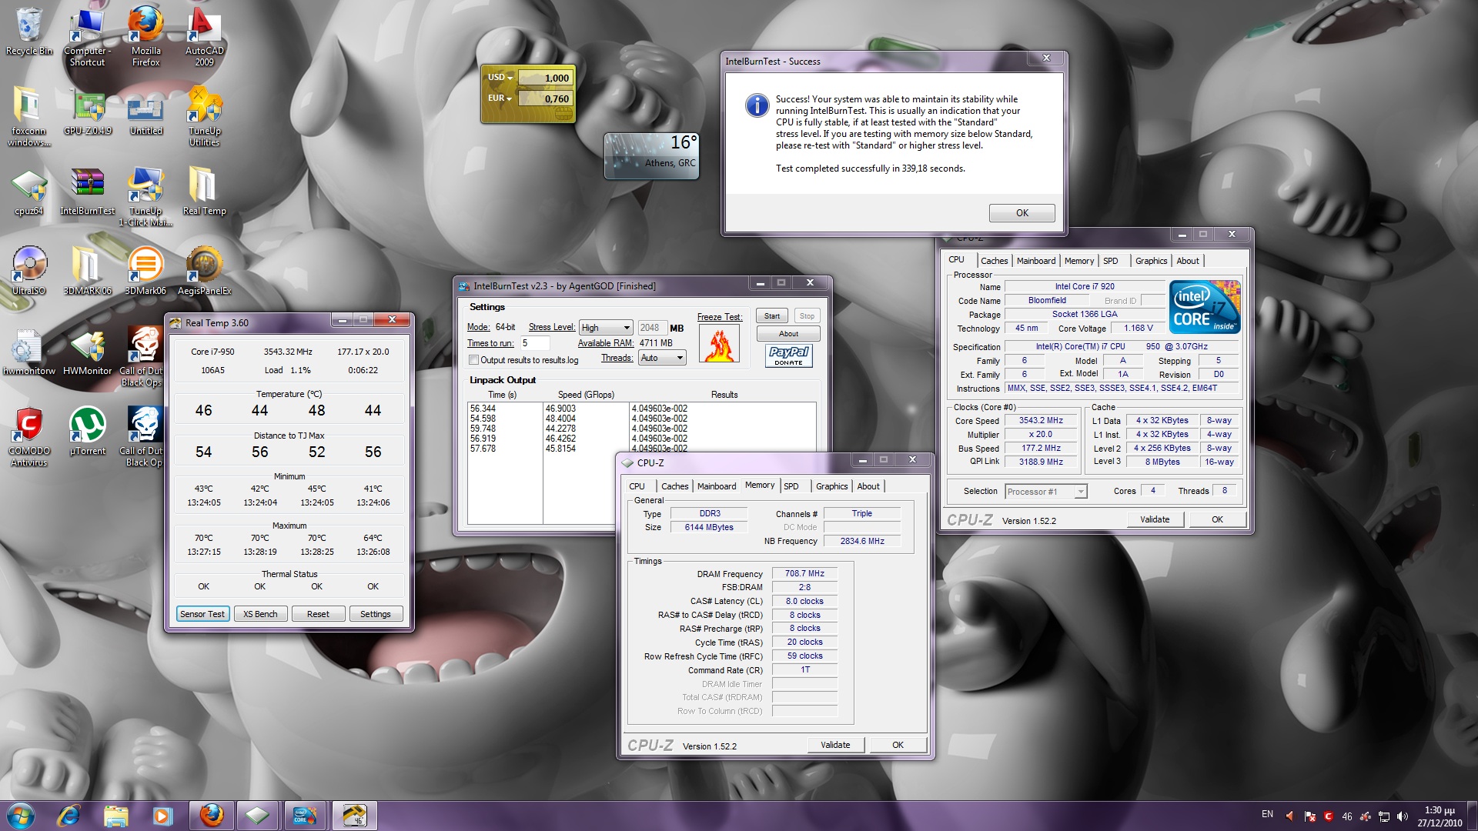Enable Output results to results.log checkbox
This screenshot has height=831, width=1478.
[473, 360]
